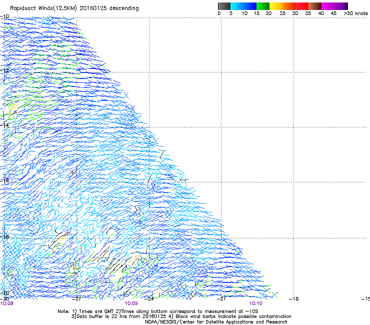
Task: Click the "-20" latitude label on left axis
Action: click(x=4, y=293)
